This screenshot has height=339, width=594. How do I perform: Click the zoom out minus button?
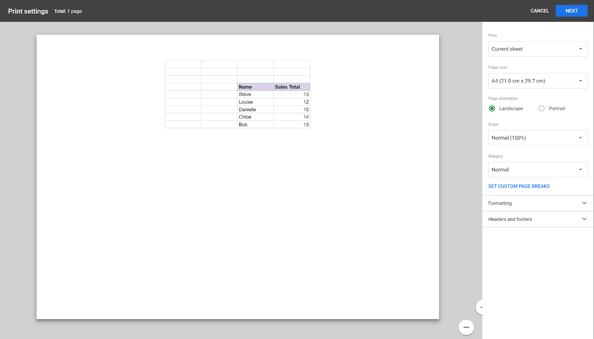click(466, 327)
